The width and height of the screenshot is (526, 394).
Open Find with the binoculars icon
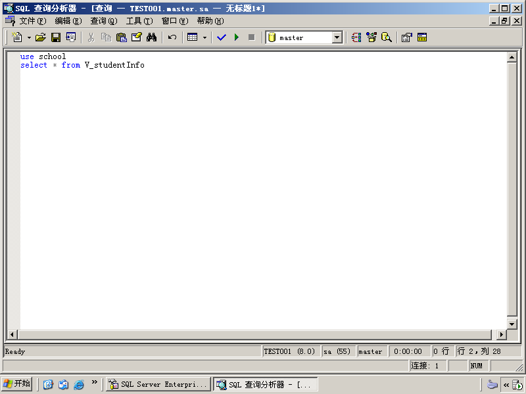152,37
